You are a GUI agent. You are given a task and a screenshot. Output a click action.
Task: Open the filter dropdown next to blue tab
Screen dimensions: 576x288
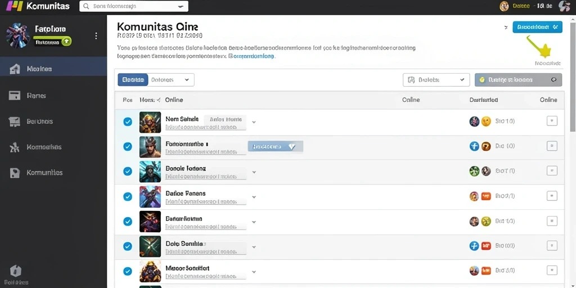171,80
